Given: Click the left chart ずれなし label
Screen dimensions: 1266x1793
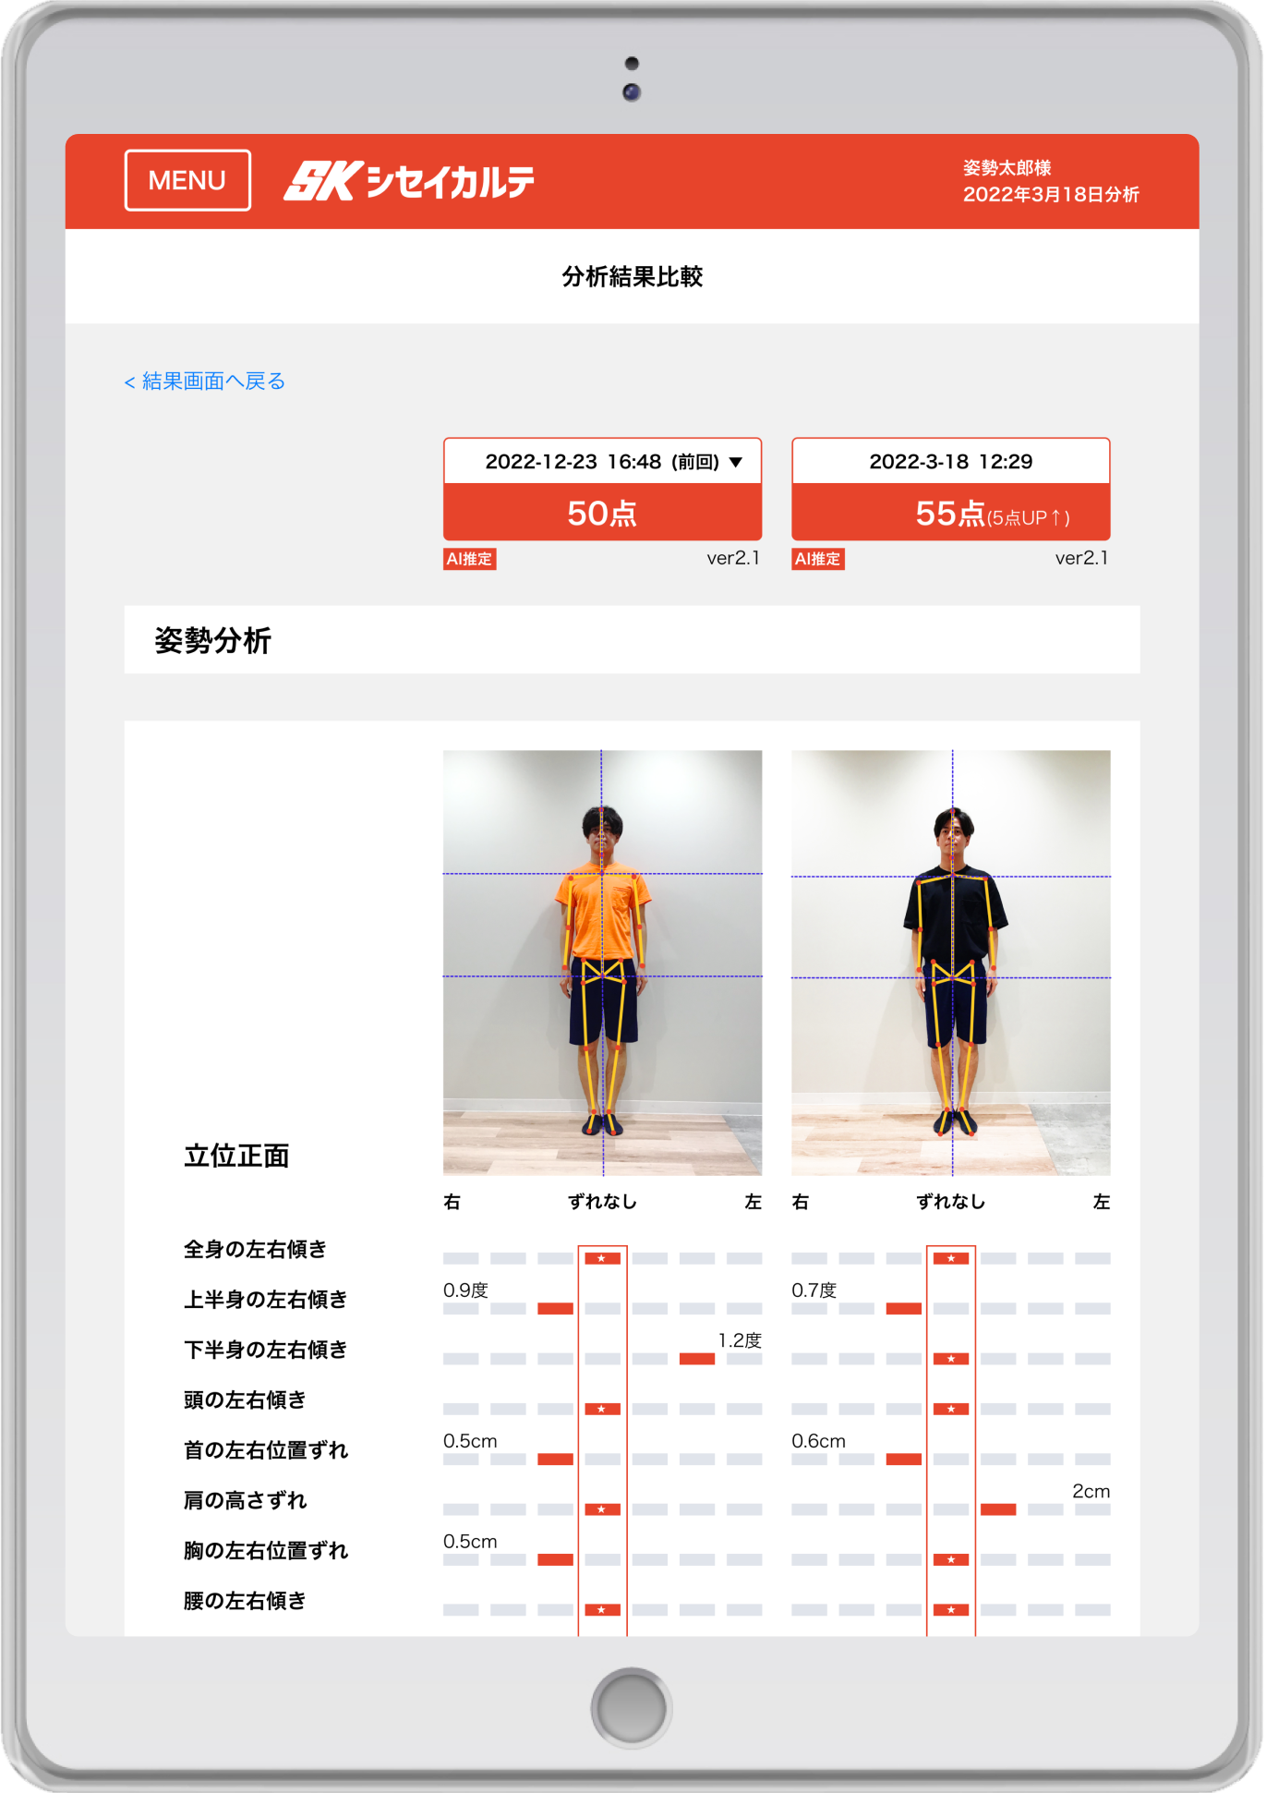Looking at the screenshot, I should [x=602, y=1202].
